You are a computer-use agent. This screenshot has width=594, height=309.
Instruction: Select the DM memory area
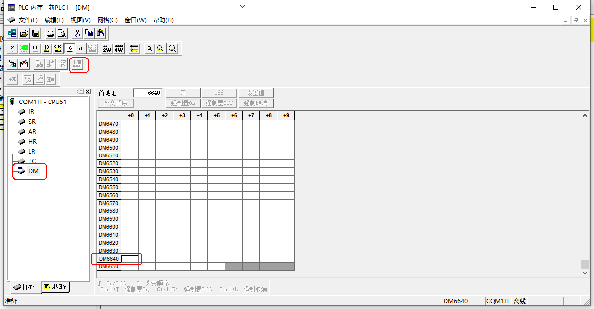click(33, 171)
